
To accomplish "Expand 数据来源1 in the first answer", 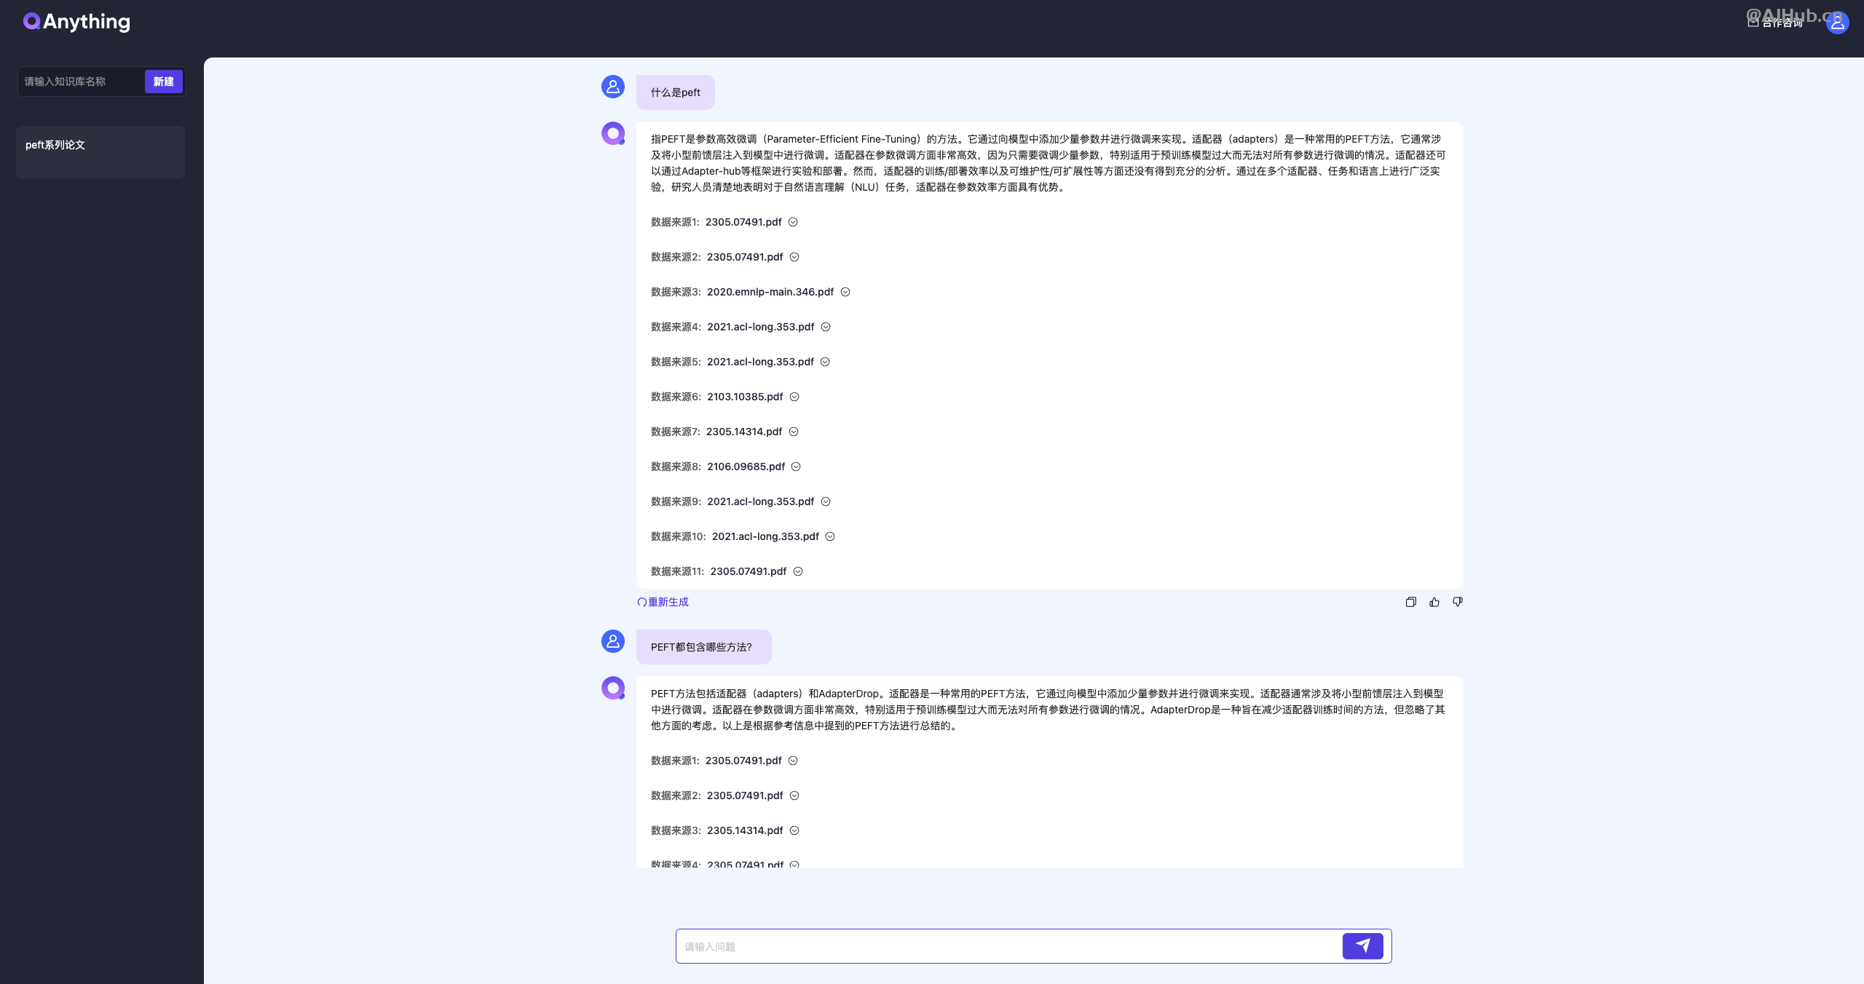I will [793, 222].
